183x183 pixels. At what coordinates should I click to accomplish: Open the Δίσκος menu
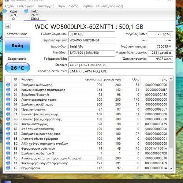(x=73, y=6)
